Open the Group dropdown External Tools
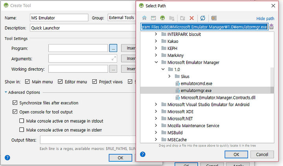The image size is (283, 166). pos(121,18)
